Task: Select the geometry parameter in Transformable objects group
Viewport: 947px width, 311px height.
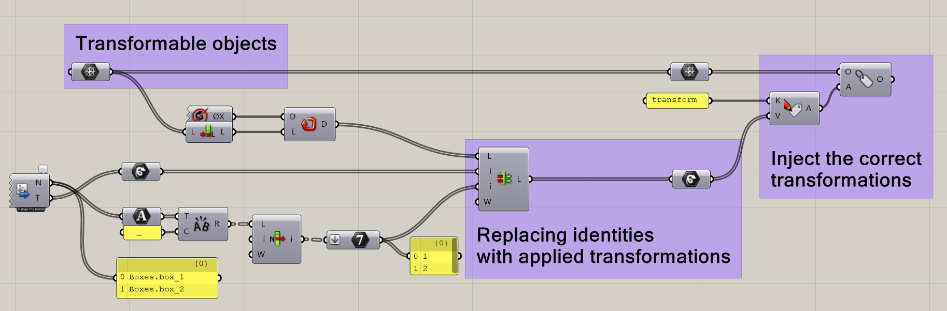Action: [90, 72]
